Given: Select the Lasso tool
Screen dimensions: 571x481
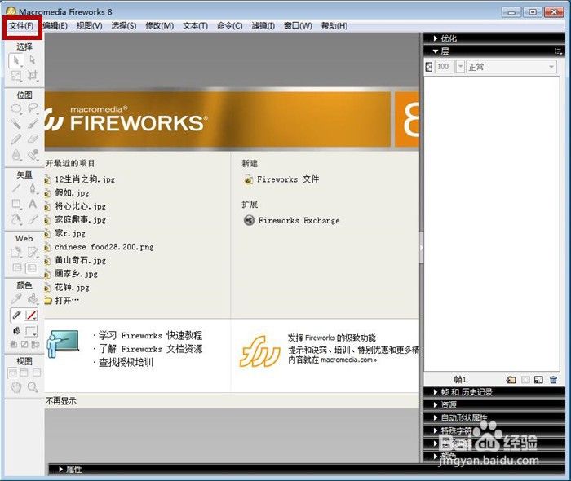Looking at the screenshot, I should 33,108.
